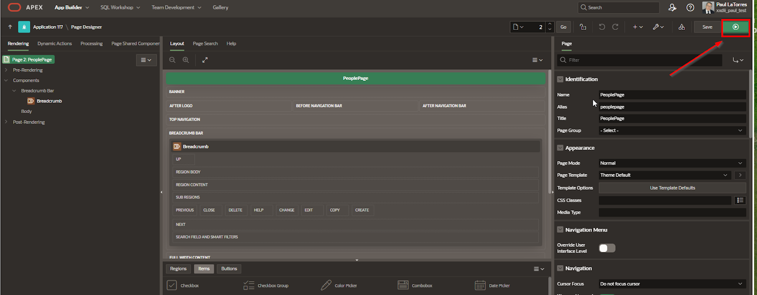
Task: Click the Save and Run Page play button
Action: point(735,27)
